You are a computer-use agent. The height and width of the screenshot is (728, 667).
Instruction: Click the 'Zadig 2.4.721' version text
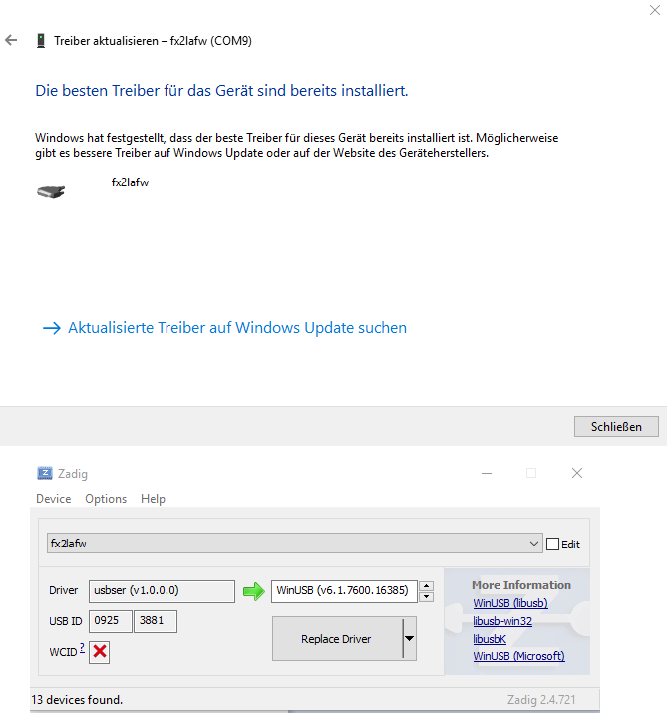[x=541, y=700]
